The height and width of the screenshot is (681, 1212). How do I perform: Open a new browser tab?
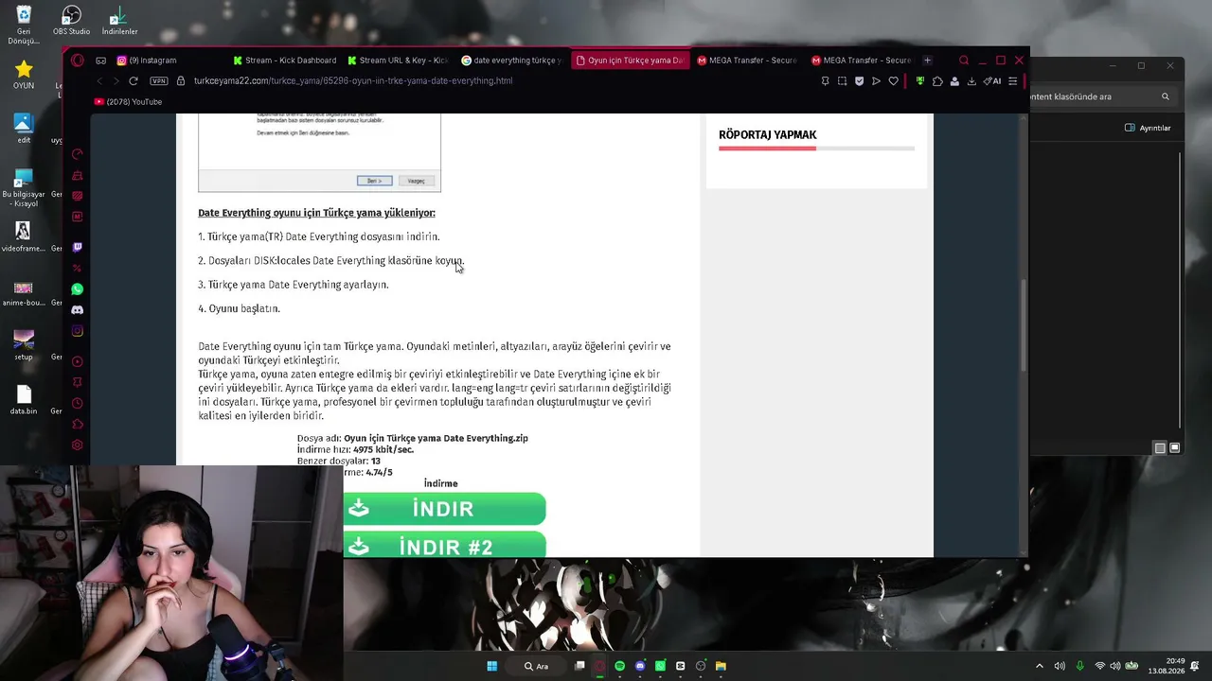point(927,61)
